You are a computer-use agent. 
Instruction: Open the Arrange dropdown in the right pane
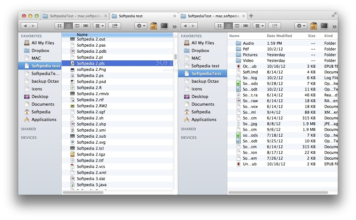[259, 26]
